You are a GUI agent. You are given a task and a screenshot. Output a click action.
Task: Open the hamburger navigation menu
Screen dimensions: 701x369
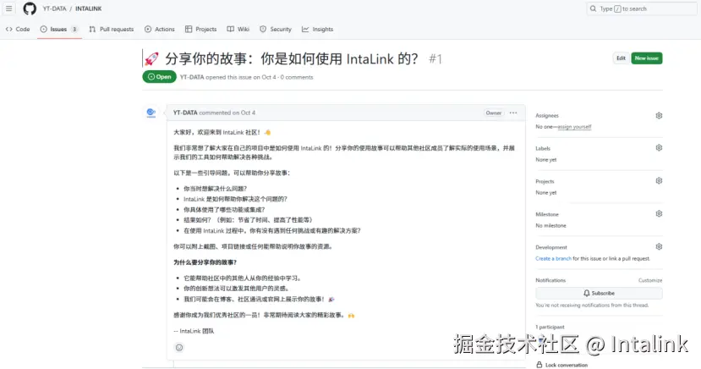pyautogui.click(x=9, y=8)
